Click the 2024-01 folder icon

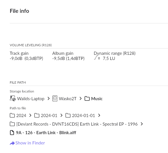pos(37,115)
